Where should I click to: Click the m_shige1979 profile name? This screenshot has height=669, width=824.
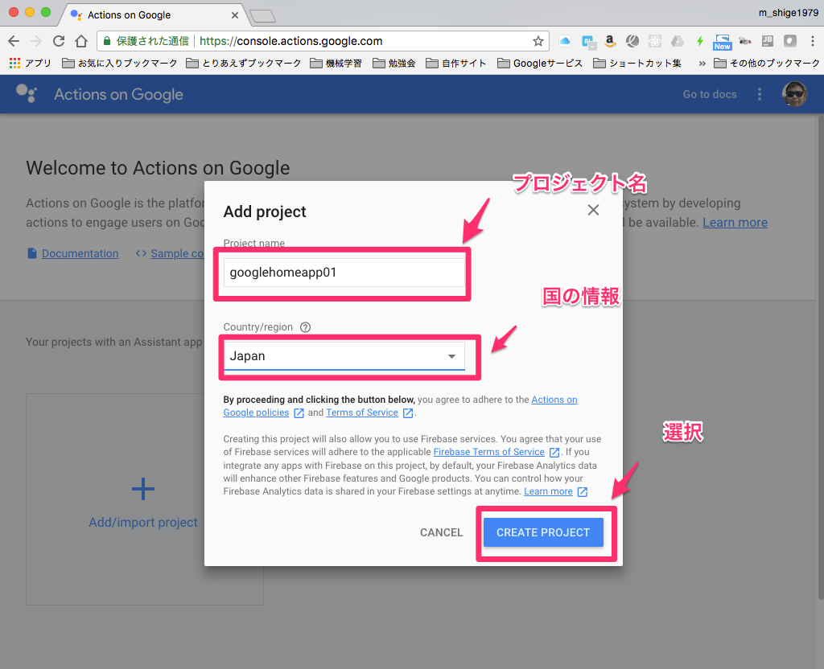pos(788,13)
